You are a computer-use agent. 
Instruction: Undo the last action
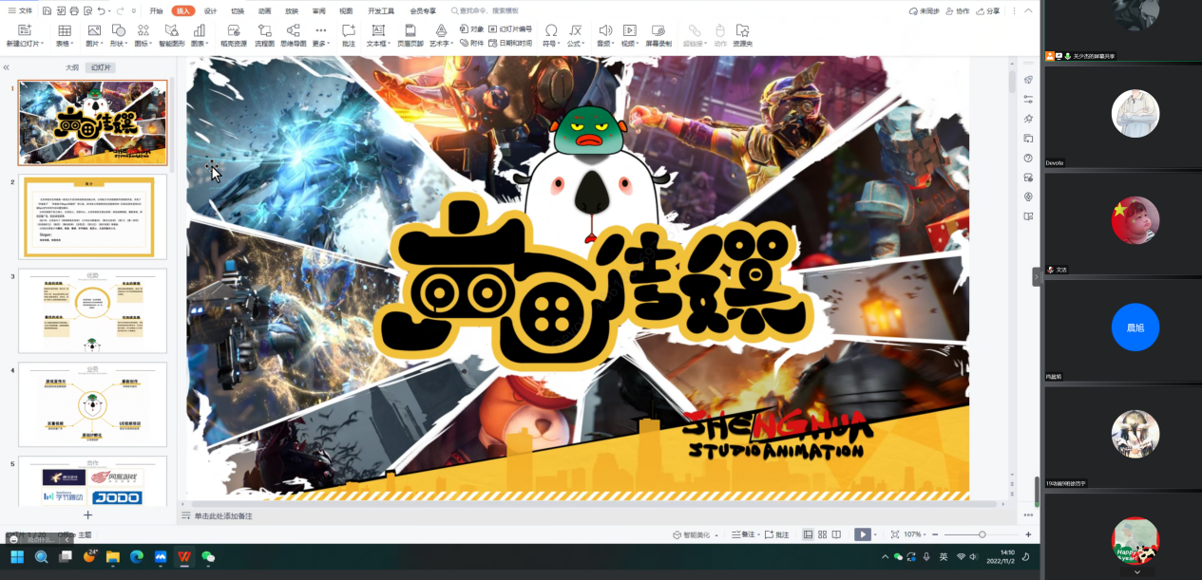click(x=102, y=10)
